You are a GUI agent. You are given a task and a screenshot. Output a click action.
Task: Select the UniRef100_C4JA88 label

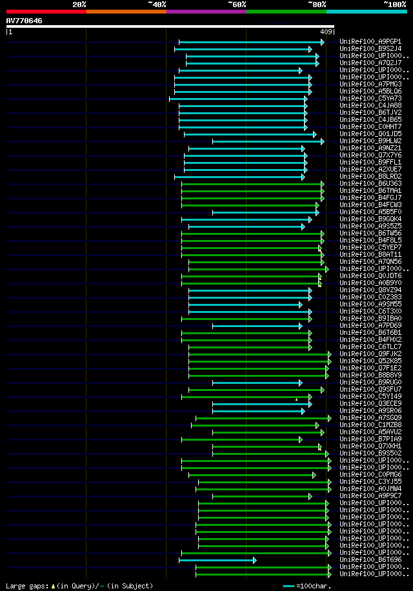(x=370, y=106)
